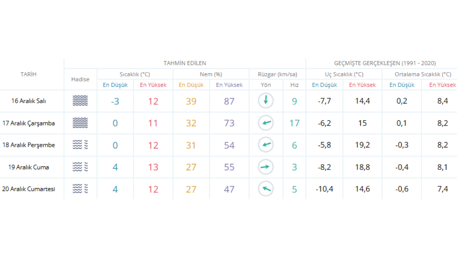This screenshot has width=457, height=257.
Task: Click the wind direction arrow for 18 Aralık Perşembe
Action: click(266, 145)
